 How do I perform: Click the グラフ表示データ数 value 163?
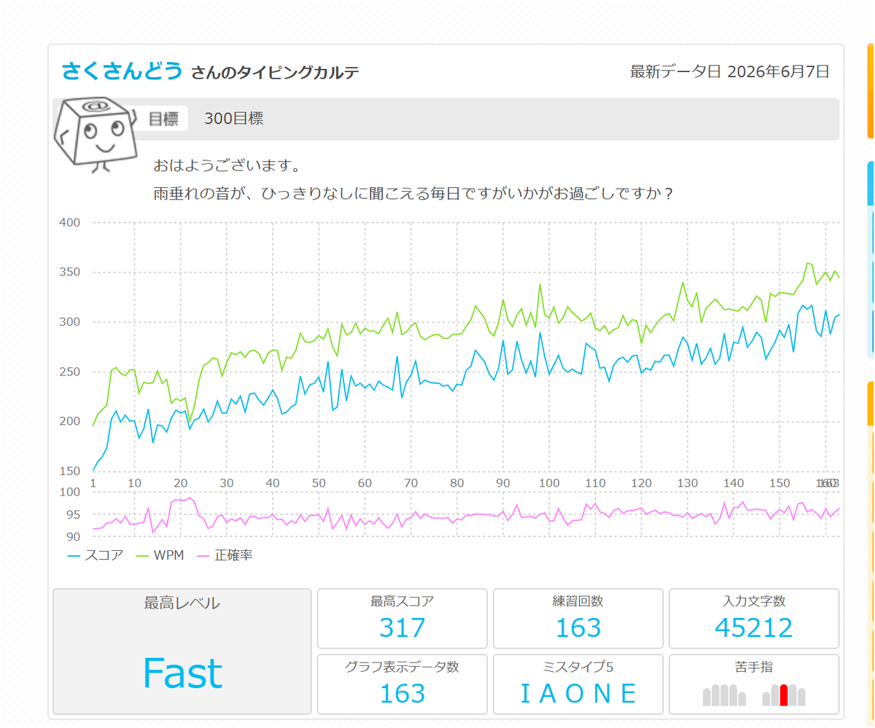402,693
